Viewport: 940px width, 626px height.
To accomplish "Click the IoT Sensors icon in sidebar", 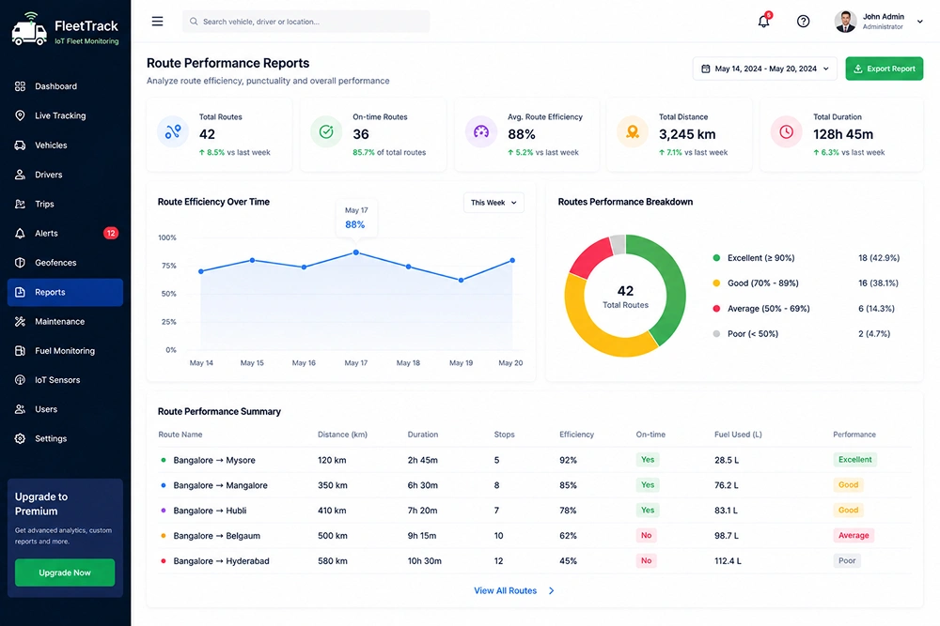I will (20, 380).
